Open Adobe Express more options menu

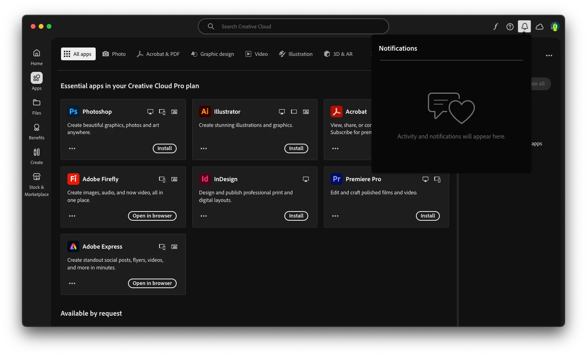pos(72,283)
